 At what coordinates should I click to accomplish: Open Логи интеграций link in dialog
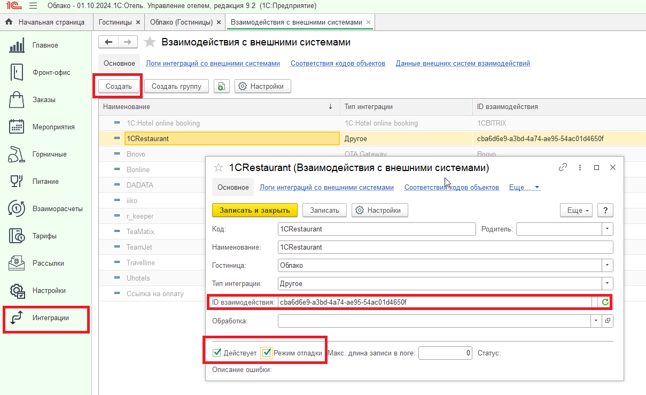[326, 188]
